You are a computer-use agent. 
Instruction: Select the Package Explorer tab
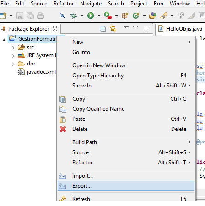(x=28, y=29)
